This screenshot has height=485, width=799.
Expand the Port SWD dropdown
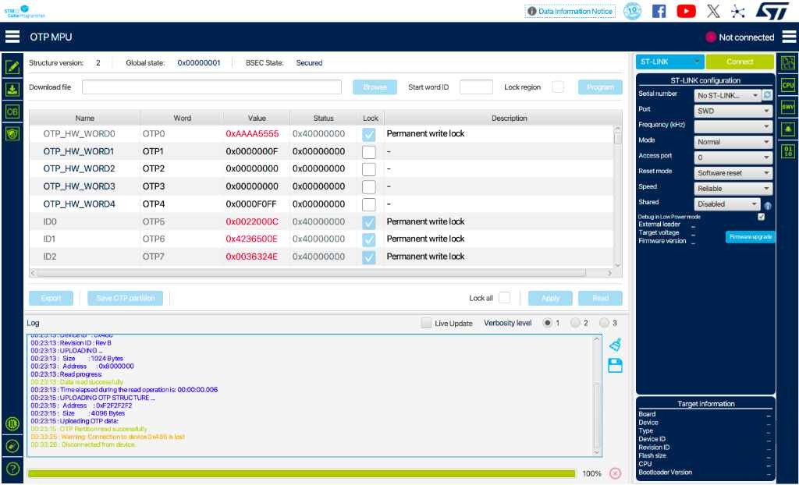733,111
